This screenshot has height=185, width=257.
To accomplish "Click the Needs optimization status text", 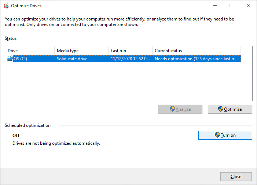I will (x=196, y=59).
